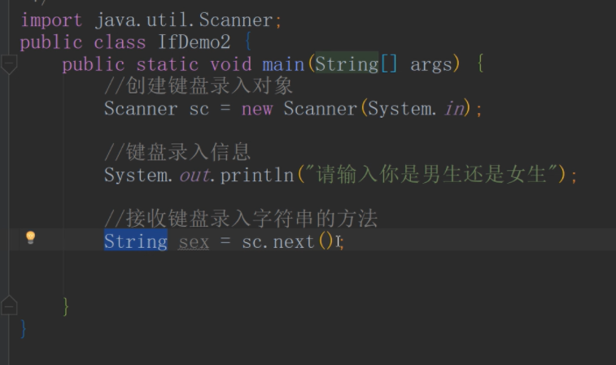Viewport: 616px width, 365px height.
Task: Click the comment about creating keyboard input object
Action: (x=199, y=86)
